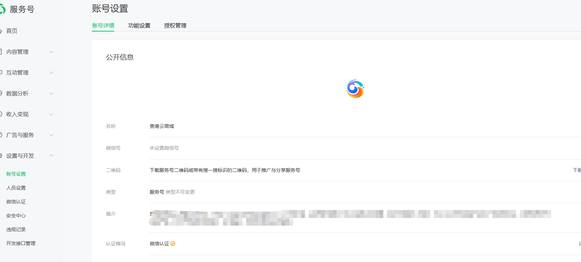Click 设置与开发 in the sidebar
The height and width of the screenshot is (262, 581).
20,156
